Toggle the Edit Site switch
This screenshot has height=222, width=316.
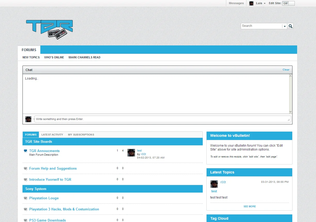pyautogui.click(x=288, y=3)
